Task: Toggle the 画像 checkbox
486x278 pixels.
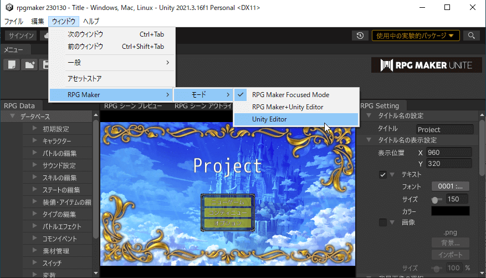Action: point(383,223)
